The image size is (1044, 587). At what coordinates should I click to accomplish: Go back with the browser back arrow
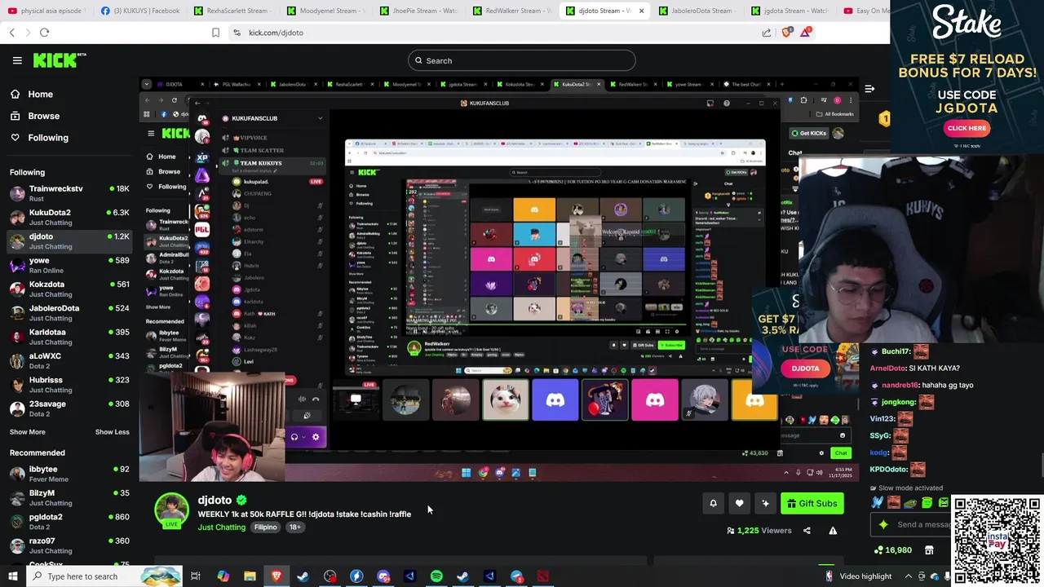coord(11,33)
